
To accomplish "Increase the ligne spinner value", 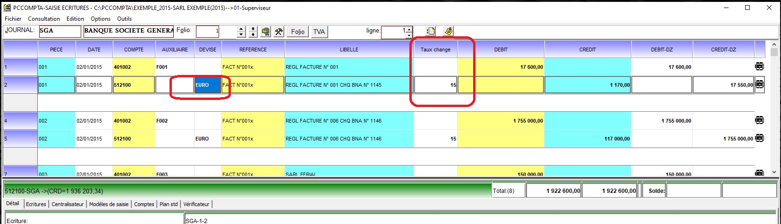I will 409,29.
